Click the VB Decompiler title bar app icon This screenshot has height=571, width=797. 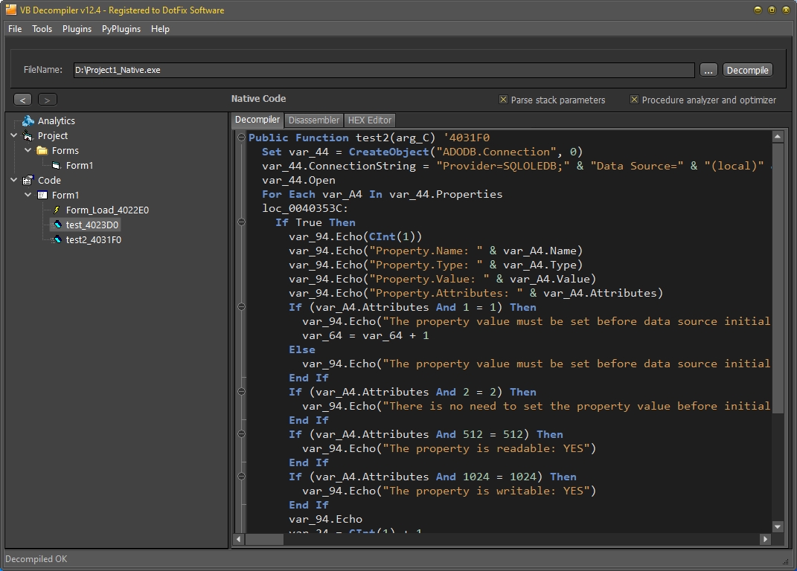[10, 10]
